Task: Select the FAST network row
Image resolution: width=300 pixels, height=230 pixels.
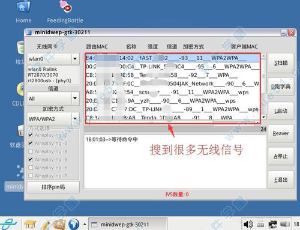Action: (x=173, y=58)
